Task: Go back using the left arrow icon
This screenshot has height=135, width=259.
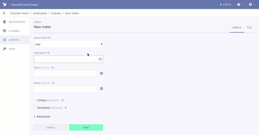Action: [x=4, y=13]
